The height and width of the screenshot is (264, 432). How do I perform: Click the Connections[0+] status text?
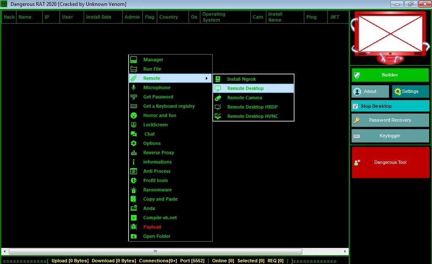[158, 261]
